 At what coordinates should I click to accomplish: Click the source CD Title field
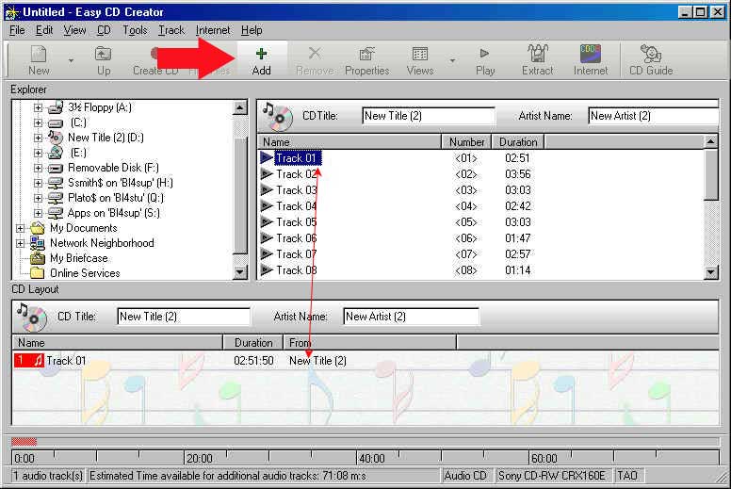[429, 116]
